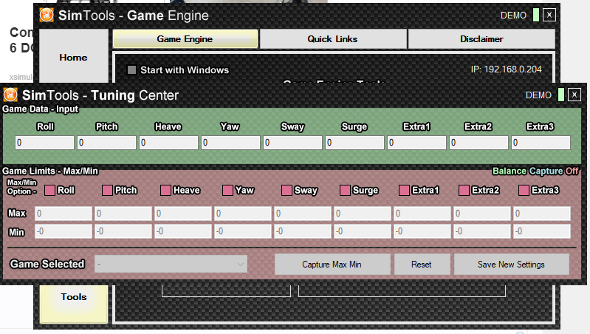Click the Heave game data input field
This screenshot has width=590, height=334.
point(168,143)
